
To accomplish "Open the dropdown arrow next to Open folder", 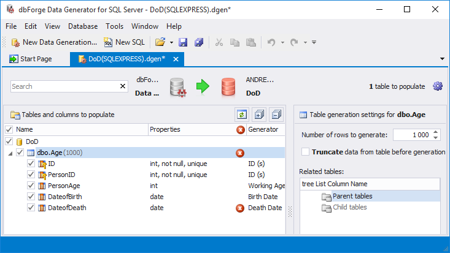I will tap(171, 42).
